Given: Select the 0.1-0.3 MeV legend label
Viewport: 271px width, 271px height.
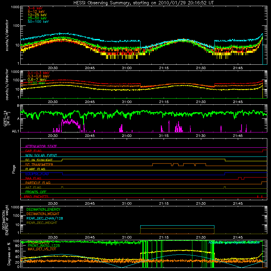Looking at the screenshot, I should pos(39,73).
